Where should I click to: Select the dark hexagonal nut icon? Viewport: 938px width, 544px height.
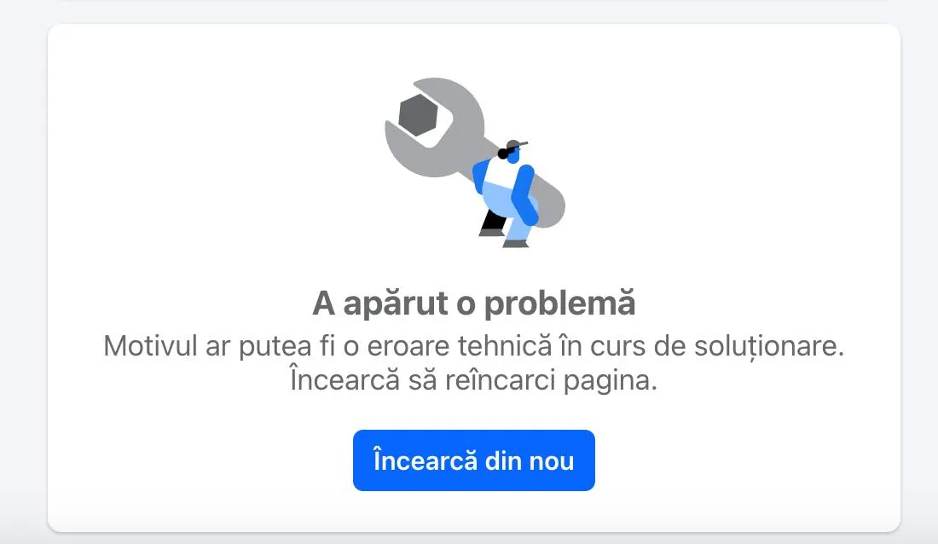[418, 114]
